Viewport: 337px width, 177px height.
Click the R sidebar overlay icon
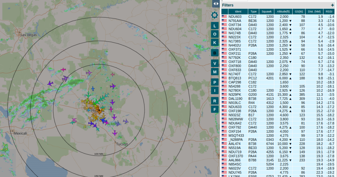tap(215, 100)
